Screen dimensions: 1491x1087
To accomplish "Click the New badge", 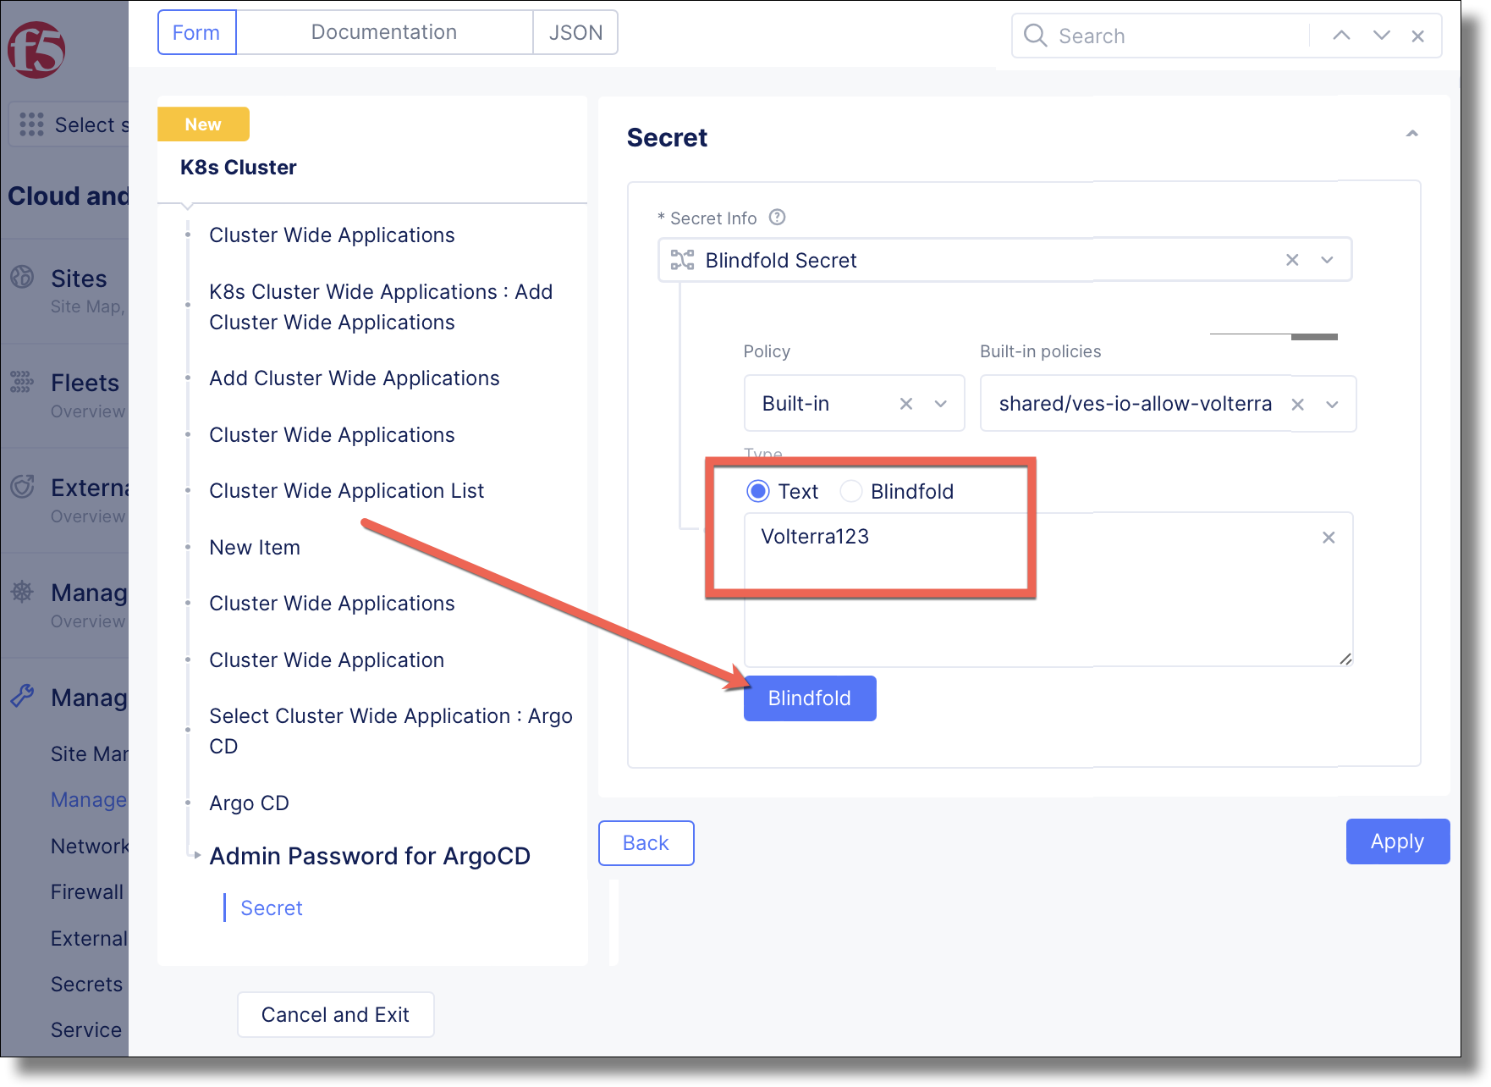I will pyautogui.click(x=203, y=124).
